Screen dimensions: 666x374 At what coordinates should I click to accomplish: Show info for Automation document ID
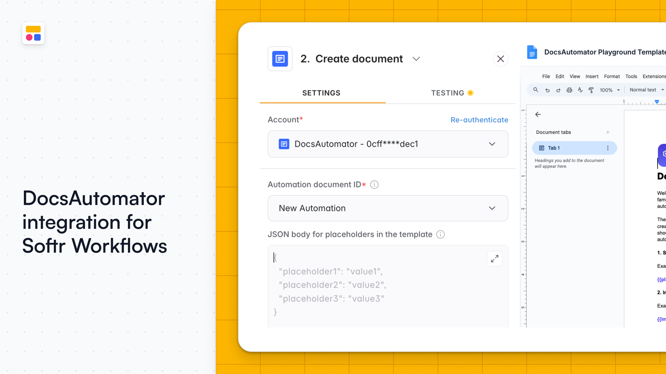tap(374, 185)
